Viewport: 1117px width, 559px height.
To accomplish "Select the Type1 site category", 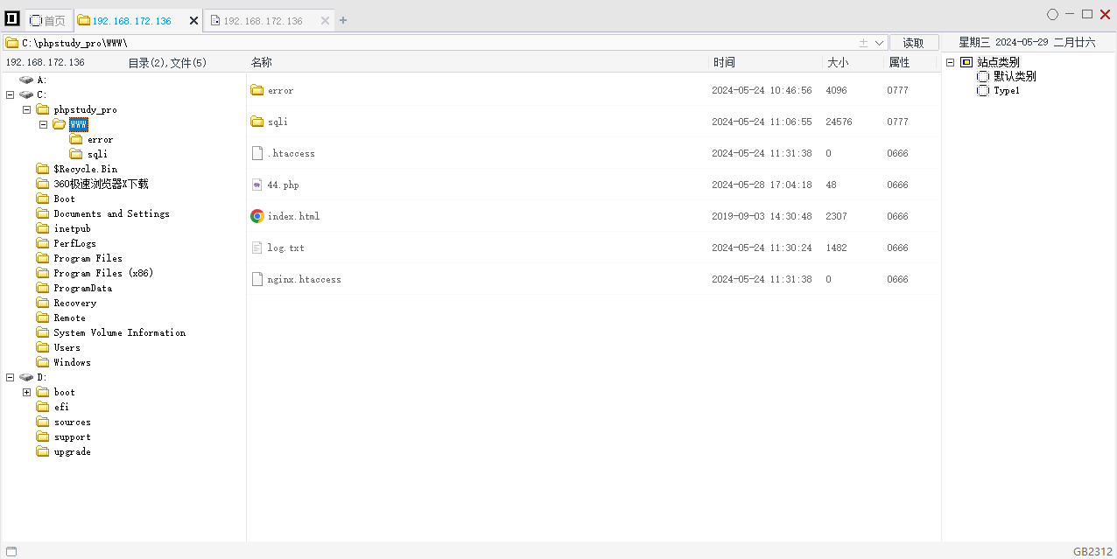I will pos(1006,90).
